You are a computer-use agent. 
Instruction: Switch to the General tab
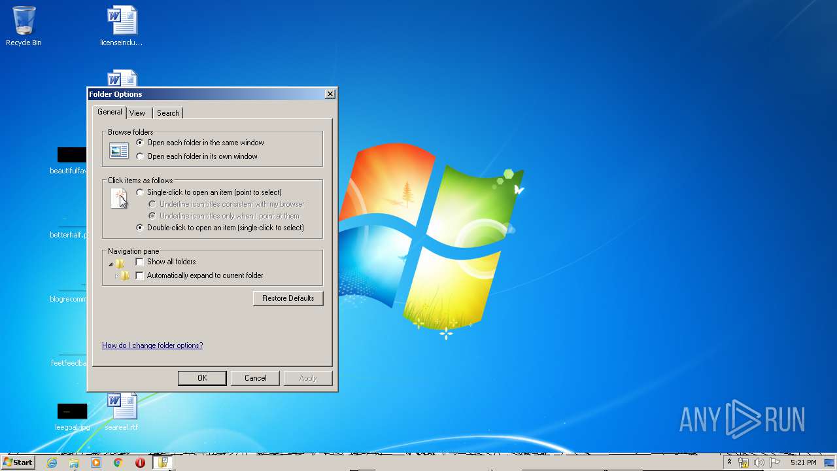109,112
